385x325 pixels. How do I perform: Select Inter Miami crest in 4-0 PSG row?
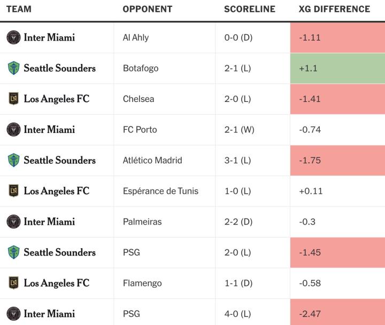[x=13, y=314]
